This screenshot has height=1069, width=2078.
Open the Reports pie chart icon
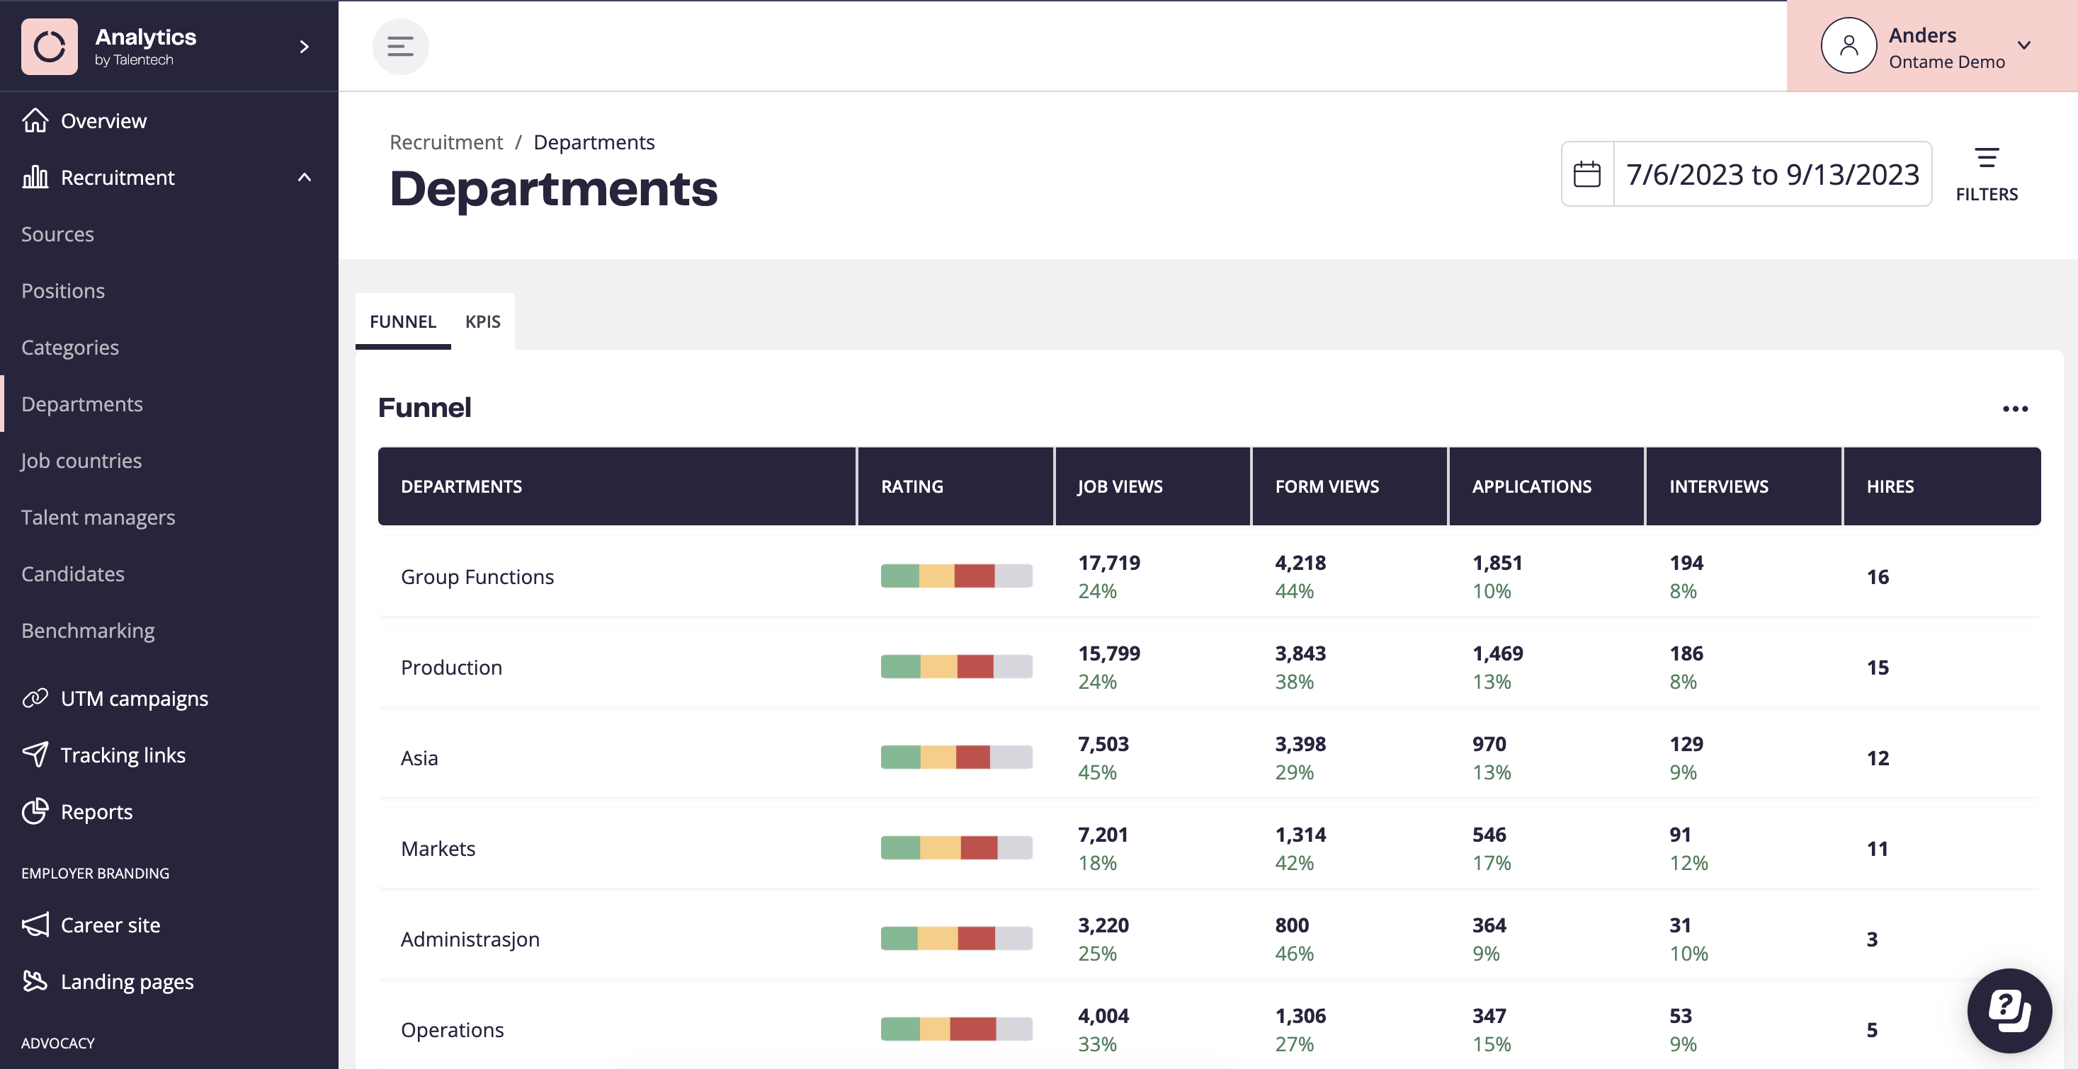point(35,811)
